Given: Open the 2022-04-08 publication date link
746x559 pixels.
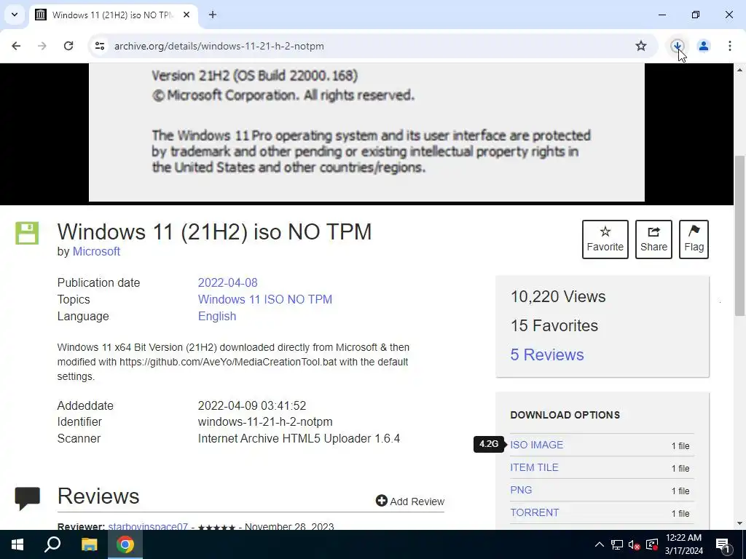Looking at the screenshot, I should (x=227, y=283).
